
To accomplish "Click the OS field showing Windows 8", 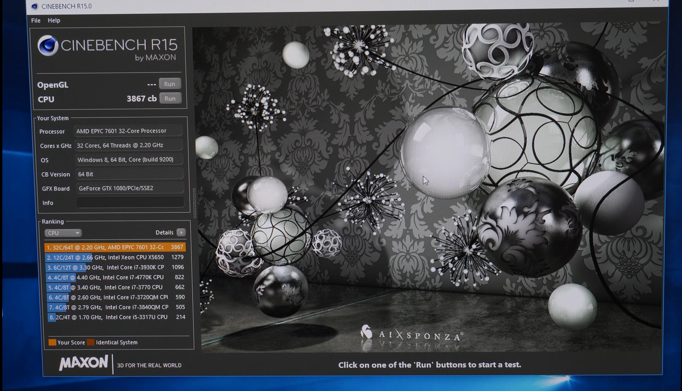I will point(129,160).
